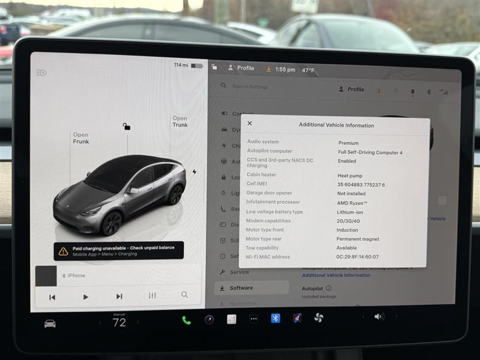Viewport: 480px width, 360px height.
Task: Select Service in settings menu
Action: click(239, 272)
